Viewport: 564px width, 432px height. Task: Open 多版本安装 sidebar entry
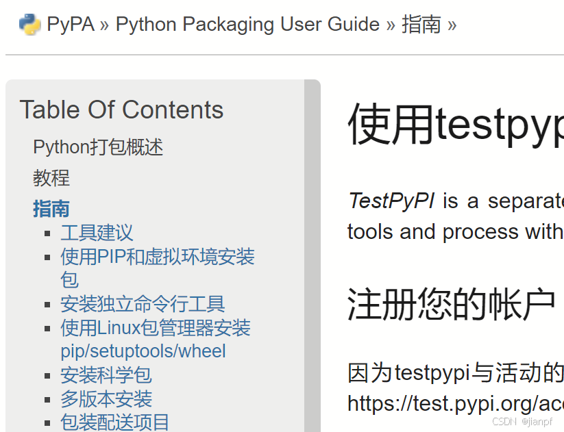106,398
